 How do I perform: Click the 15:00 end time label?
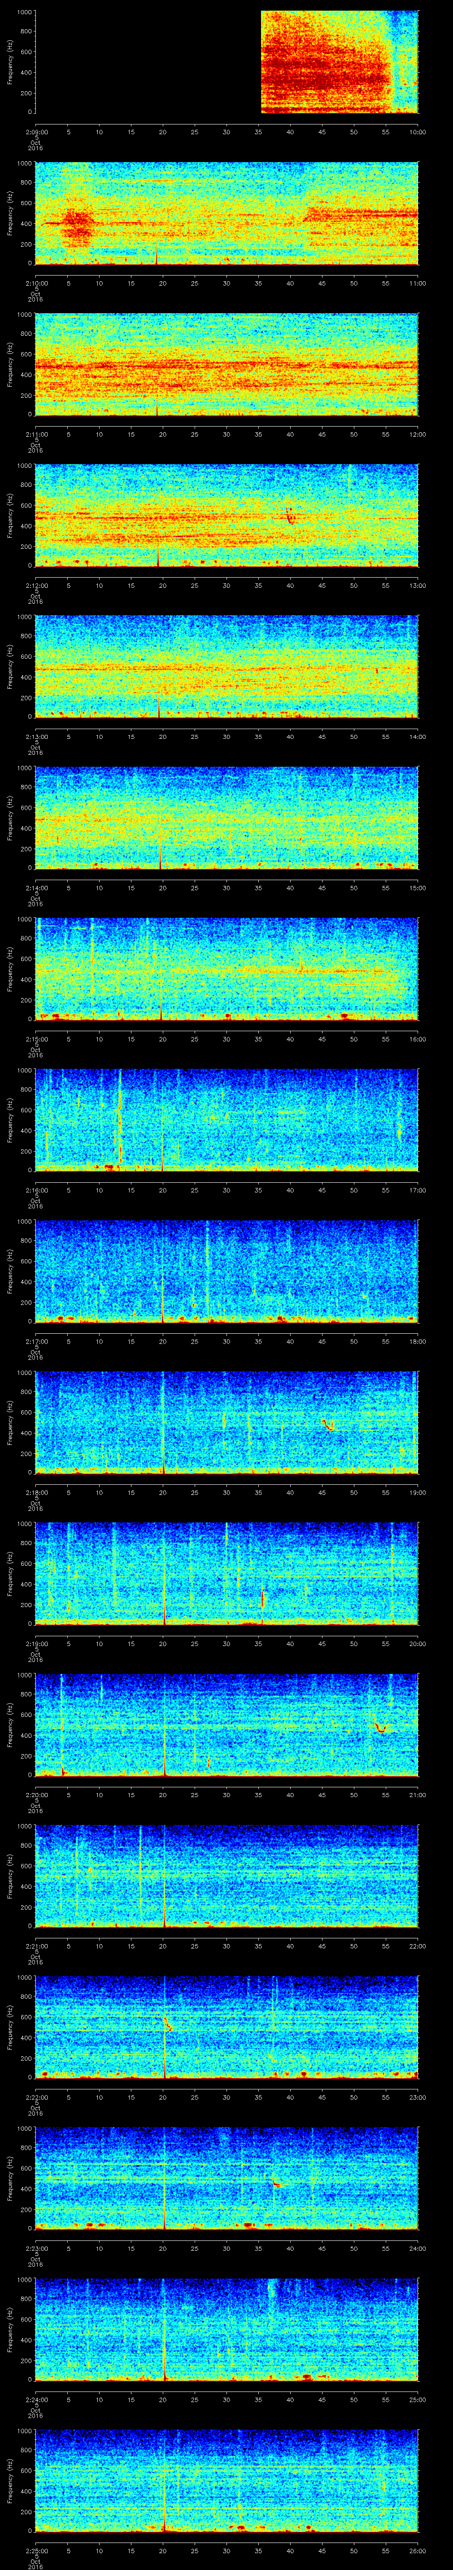click(418, 887)
